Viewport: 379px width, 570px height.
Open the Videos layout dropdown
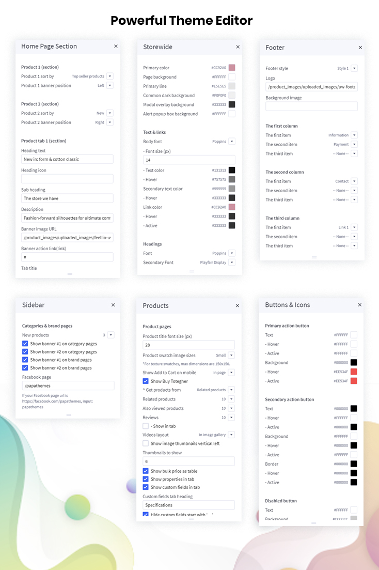(231, 435)
